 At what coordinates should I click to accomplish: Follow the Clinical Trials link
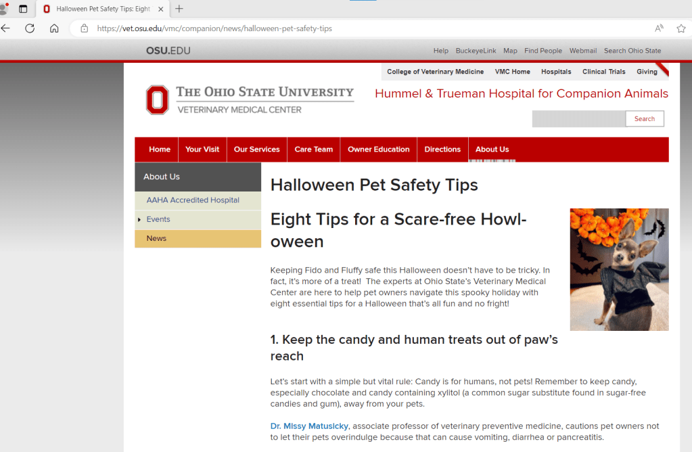[x=603, y=72]
